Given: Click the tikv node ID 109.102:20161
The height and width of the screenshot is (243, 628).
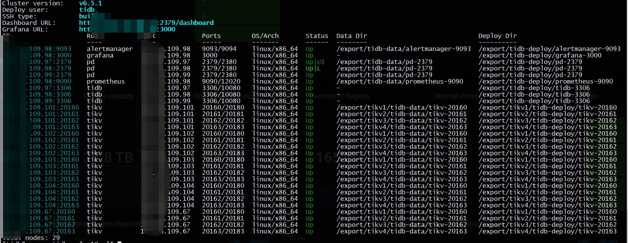Looking at the screenshot, I should coord(54,140).
